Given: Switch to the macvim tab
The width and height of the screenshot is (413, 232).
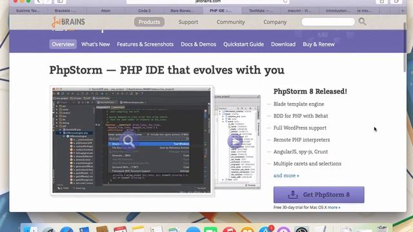Looking at the screenshot, I should click(x=299, y=11).
